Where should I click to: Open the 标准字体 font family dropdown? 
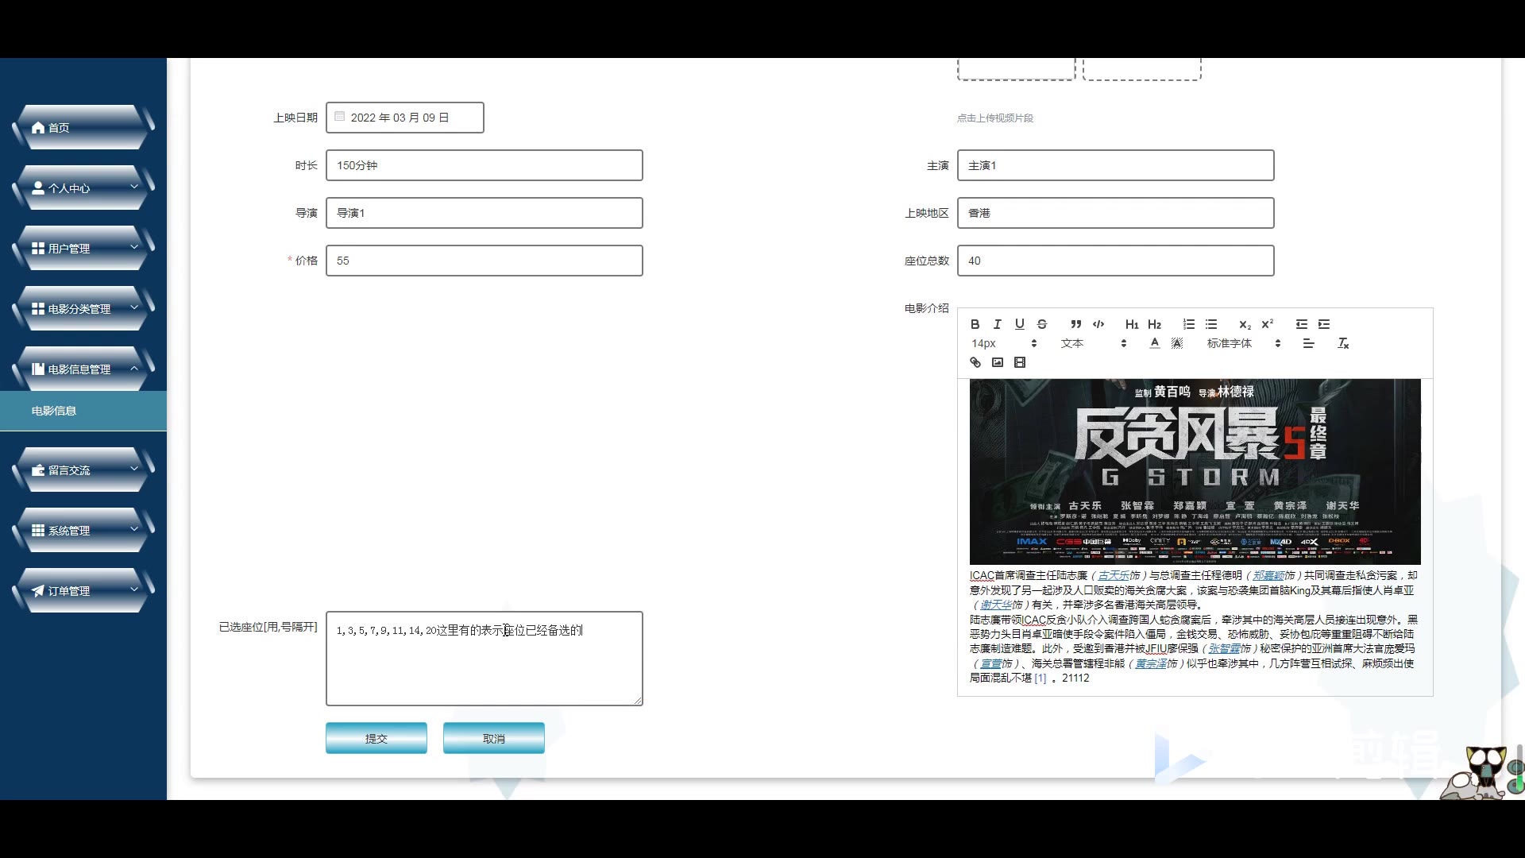pyautogui.click(x=1243, y=343)
